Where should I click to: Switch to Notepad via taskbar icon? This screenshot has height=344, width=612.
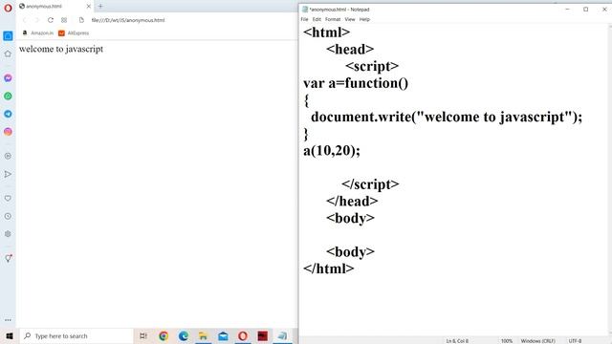pos(283,335)
